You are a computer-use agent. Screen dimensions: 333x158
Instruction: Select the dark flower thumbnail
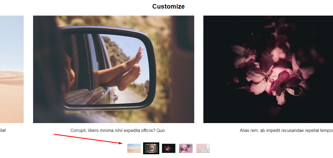[x=169, y=148]
